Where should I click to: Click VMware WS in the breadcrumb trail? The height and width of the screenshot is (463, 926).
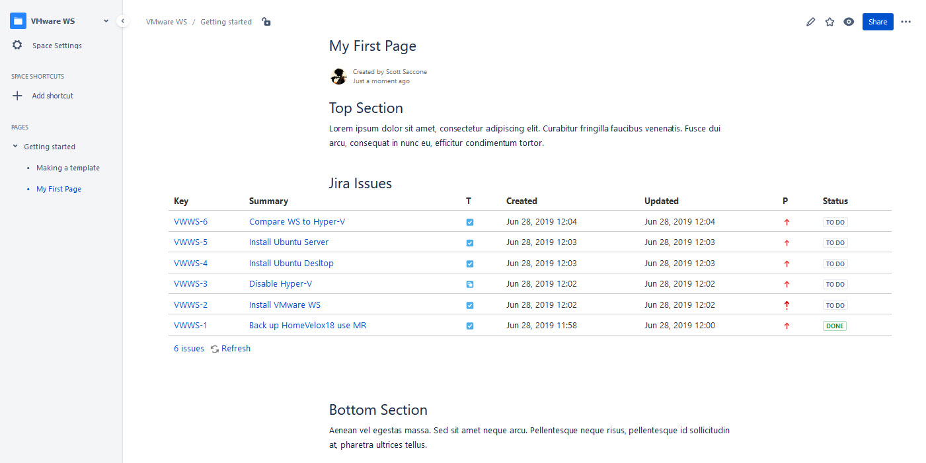point(166,21)
